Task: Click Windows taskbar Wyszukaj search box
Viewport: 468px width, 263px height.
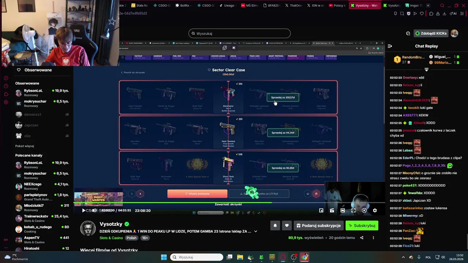Action: coord(197,257)
